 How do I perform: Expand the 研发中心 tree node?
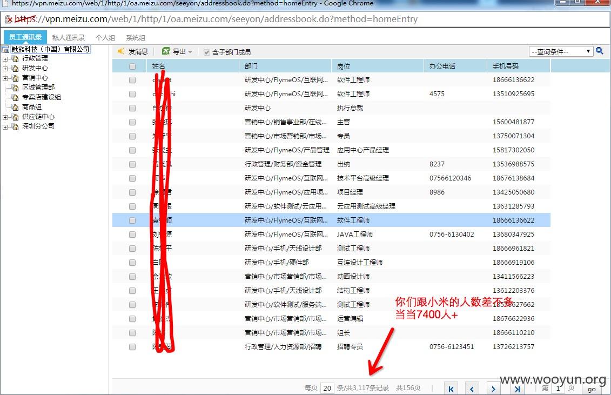click(5, 69)
